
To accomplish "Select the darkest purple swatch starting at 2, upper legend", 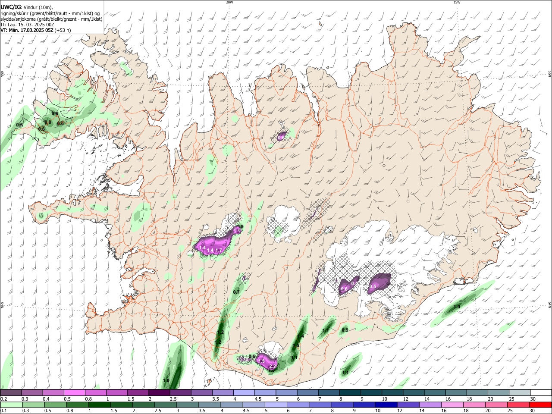I will coord(159,393).
